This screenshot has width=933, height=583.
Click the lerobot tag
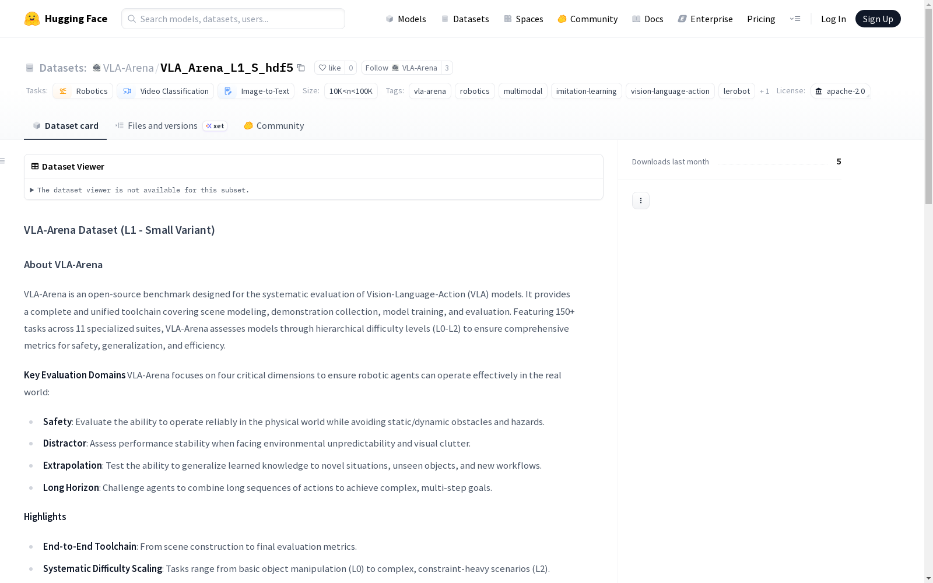point(736,92)
